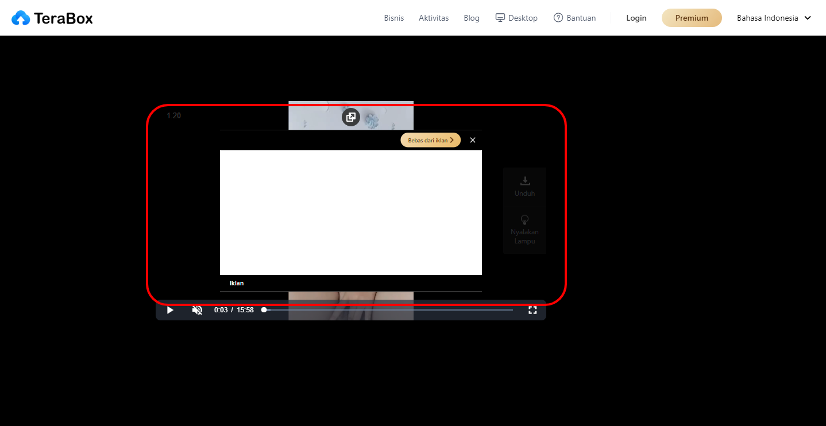The height and width of the screenshot is (426, 826).
Task: Click the Desktop monitor icon in the navbar
Action: click(499, 17)
